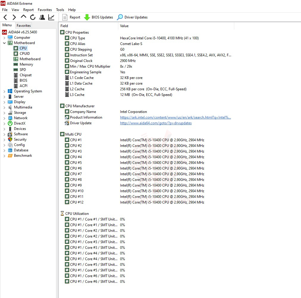Open the graph/stability chart icon

[x=51, y=17]
